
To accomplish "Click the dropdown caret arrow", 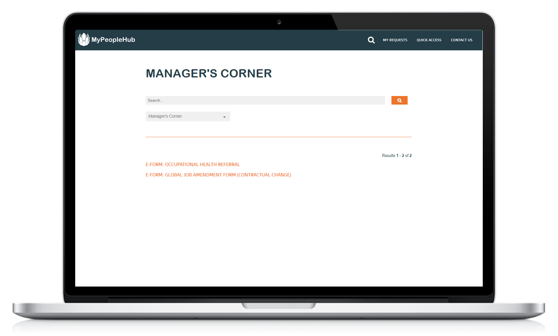I will [x=224, y=117].
